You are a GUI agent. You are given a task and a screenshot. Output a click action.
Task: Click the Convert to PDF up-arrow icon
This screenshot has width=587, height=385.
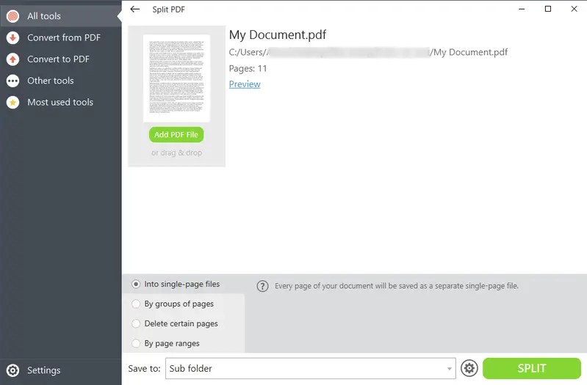pyautogui.click(x=12, y=59)
